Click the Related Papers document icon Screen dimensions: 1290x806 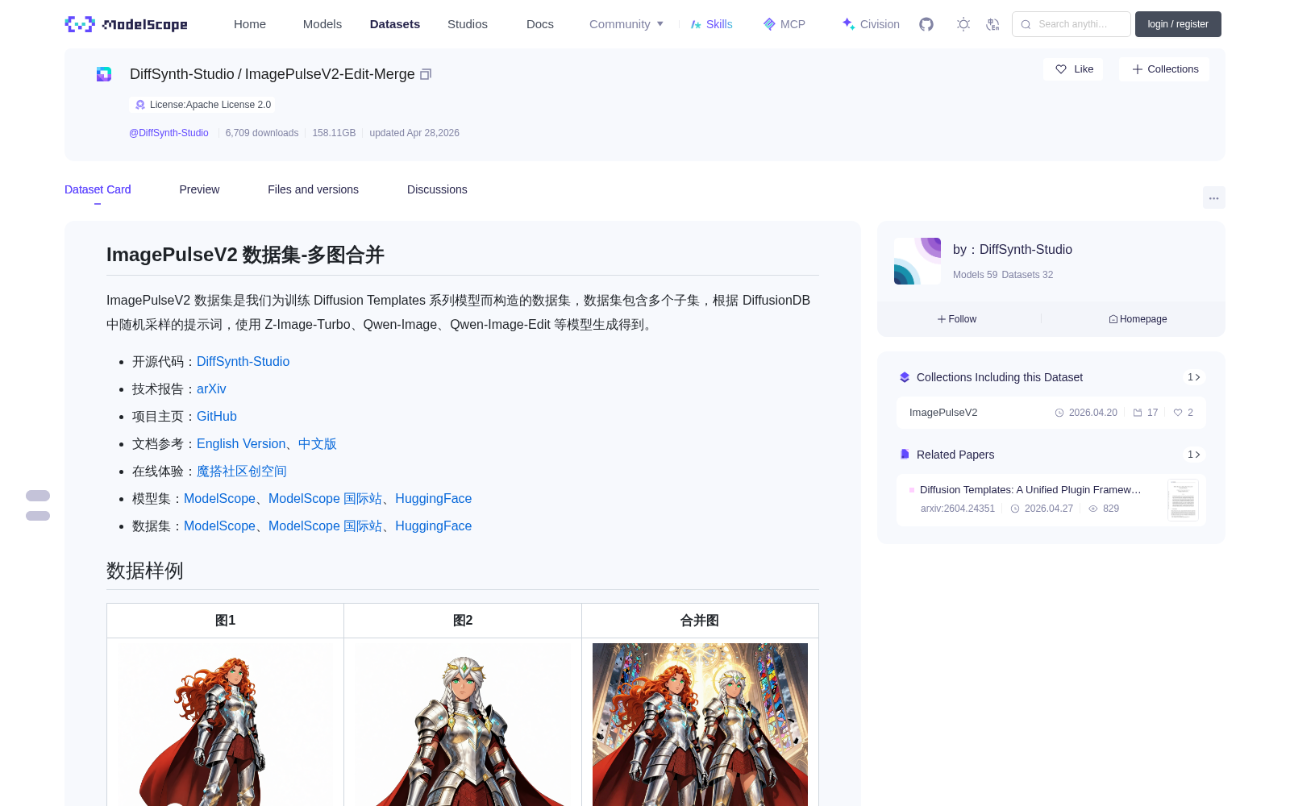point(905,455)
